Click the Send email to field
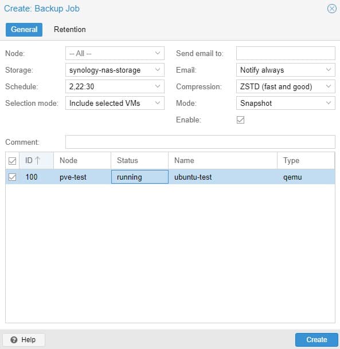Screen dimensions: 340x349 [286, 53]
